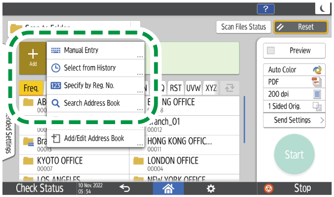Expand Send Settings chevron

click(x=322, y=120)
